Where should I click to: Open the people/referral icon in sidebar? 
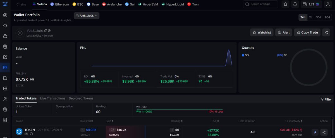tap(5, 99)
